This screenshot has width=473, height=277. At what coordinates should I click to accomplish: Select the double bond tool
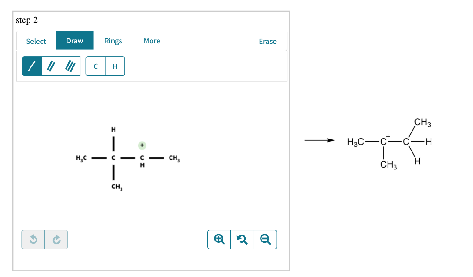point(51,66)
